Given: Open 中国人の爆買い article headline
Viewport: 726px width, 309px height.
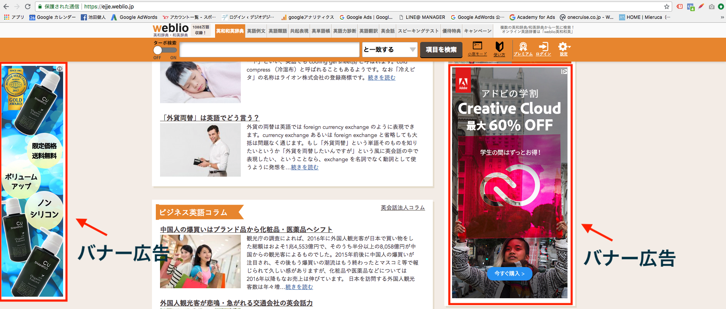Looking at the screenshot, I should click(246, 229).
